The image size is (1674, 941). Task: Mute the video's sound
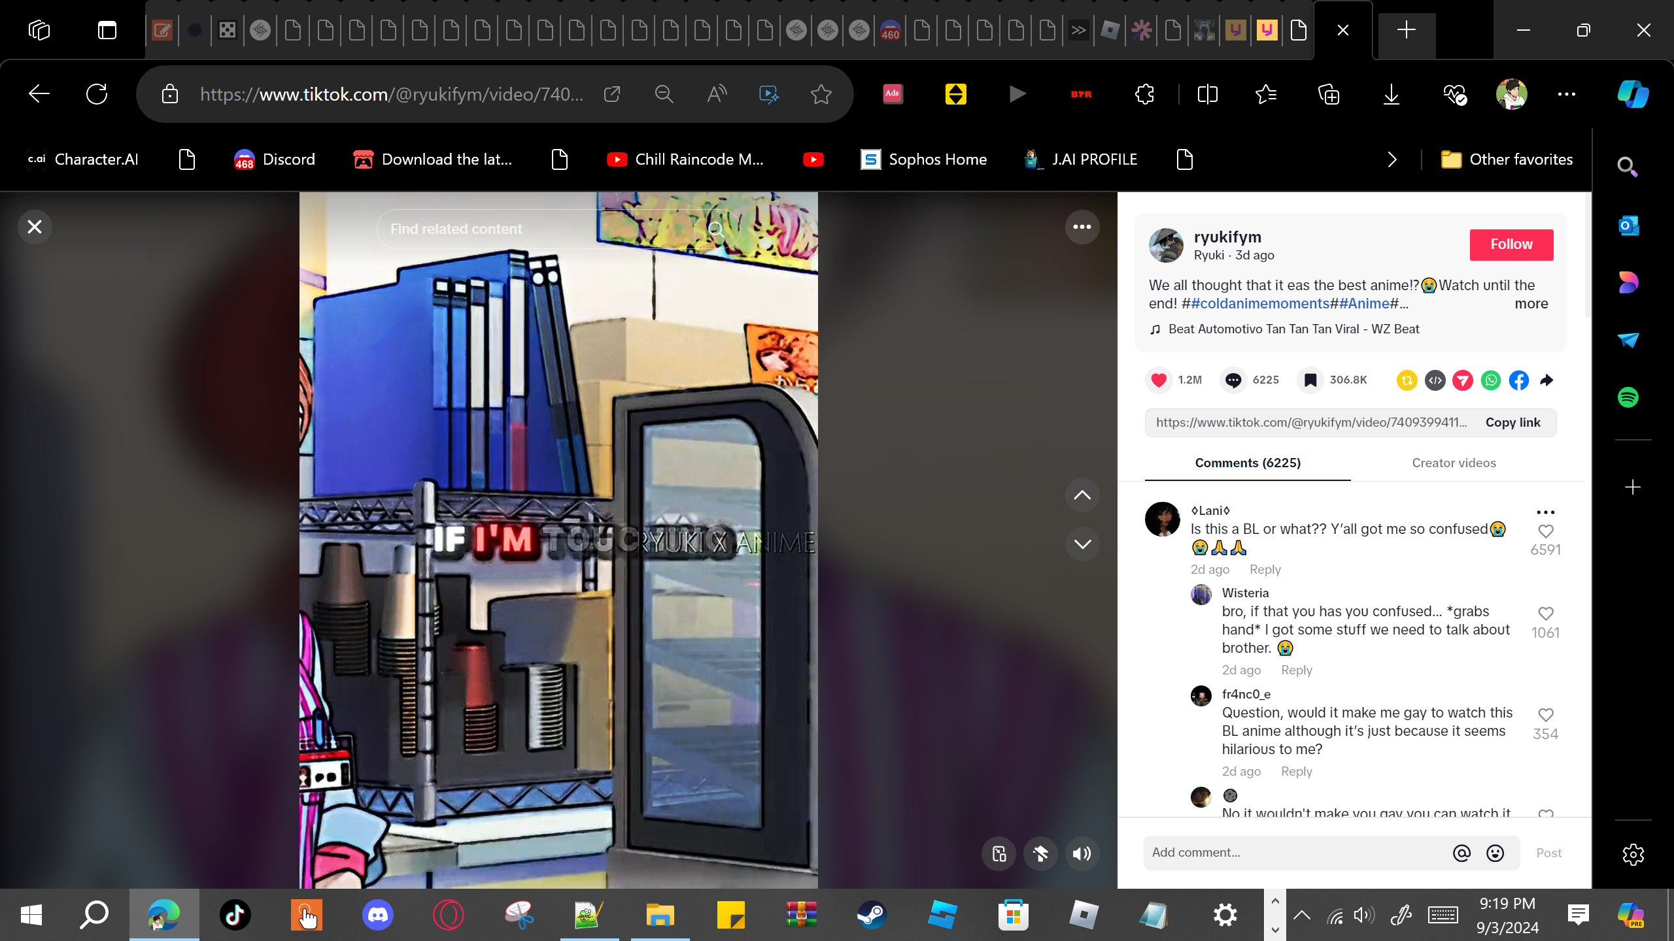point(1082,853)
